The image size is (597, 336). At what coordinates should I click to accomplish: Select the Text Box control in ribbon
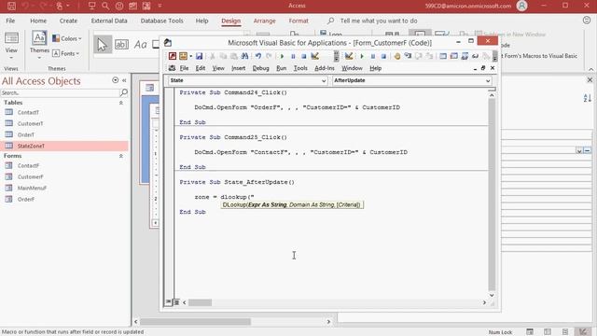(121, 44)
